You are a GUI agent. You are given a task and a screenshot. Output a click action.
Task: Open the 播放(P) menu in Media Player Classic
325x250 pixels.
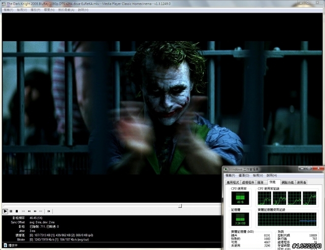[36, 10]
